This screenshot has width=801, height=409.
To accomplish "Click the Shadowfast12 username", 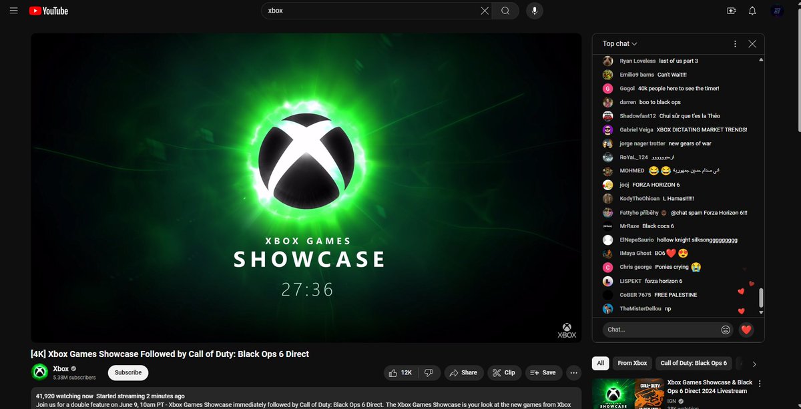I will (637, 116).
